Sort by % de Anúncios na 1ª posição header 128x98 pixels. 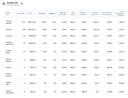pyautogui.click(x=120, y=13)
